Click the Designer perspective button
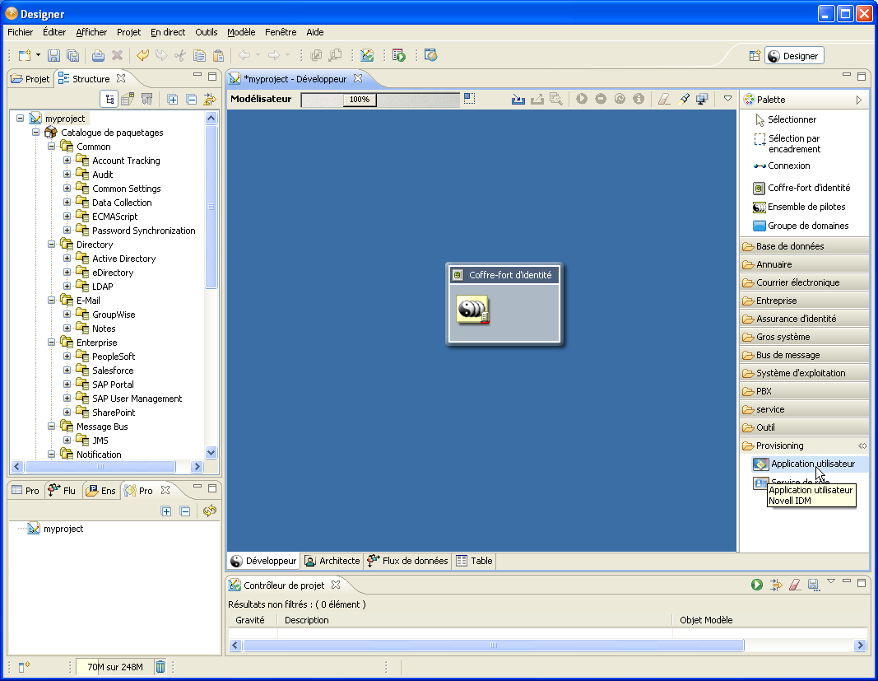 (x=793, y=56)
